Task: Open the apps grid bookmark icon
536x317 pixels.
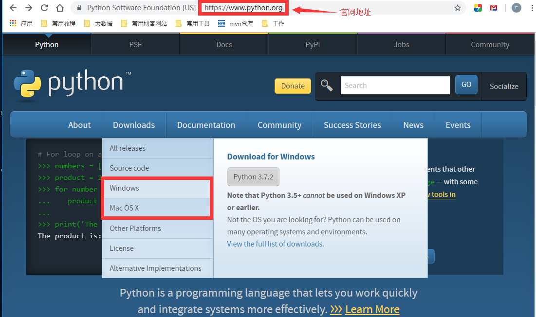Action: (13, 23)
